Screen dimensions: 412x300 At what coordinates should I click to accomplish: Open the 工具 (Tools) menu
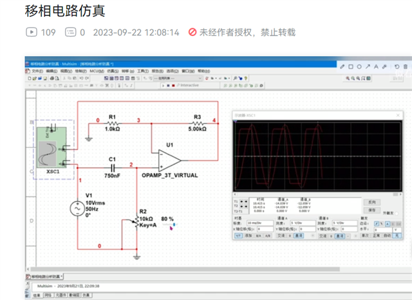(x=143, y=71)
